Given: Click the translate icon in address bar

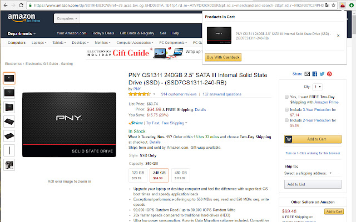Looking at the screenshot, I should click(327, 5).
